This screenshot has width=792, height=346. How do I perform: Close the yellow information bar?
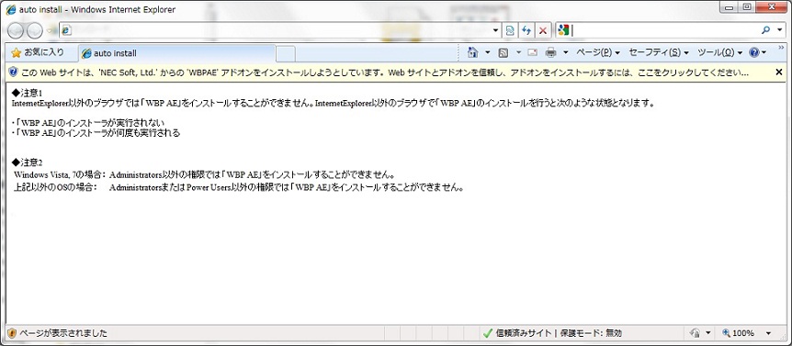pos(779,73)
